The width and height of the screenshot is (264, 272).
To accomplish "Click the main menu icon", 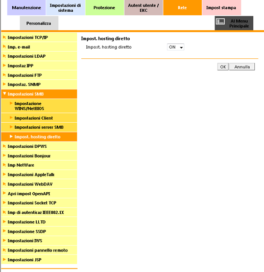I will tap(221, 21).
